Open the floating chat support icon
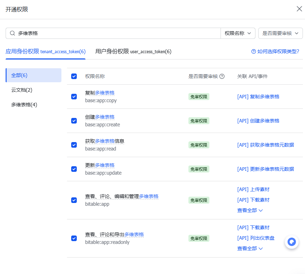This screenshot has width=305, height=274. 291,242
